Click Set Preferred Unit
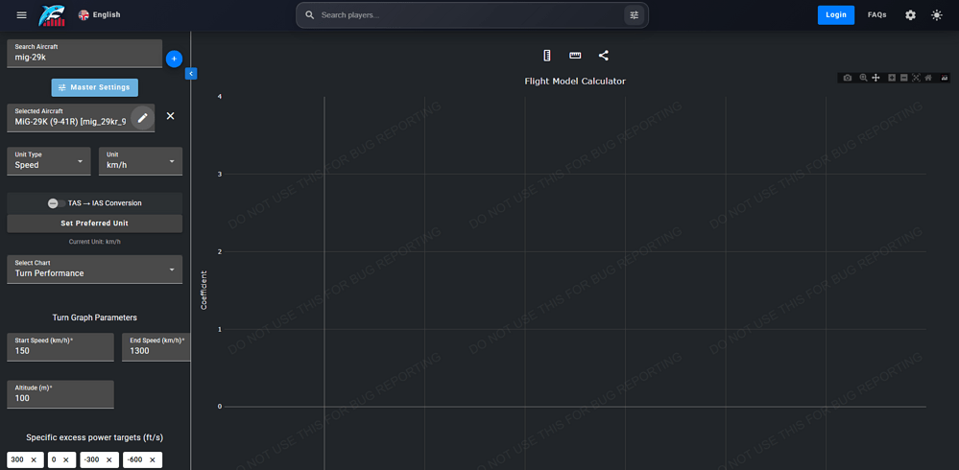The image size is (959, 470). [95, 223]
